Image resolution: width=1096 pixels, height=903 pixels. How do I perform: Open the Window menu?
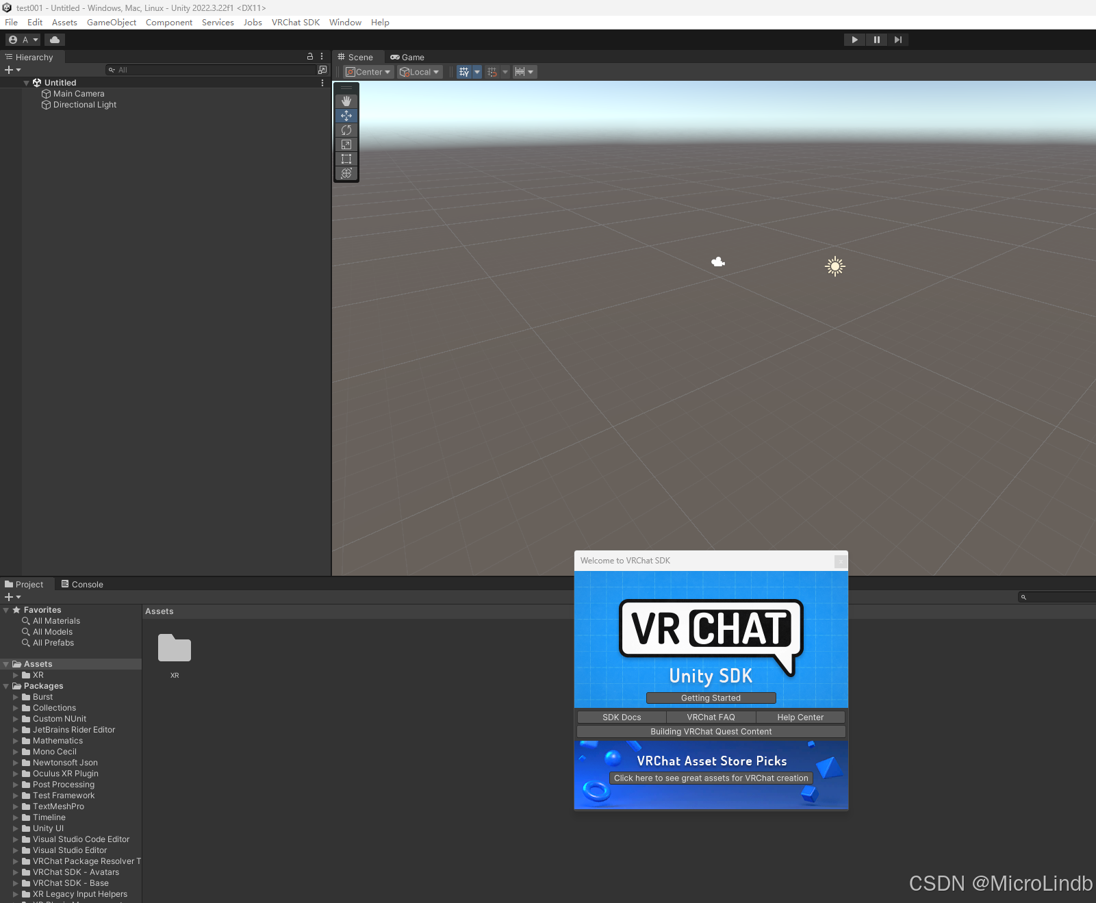pos(345,23)
